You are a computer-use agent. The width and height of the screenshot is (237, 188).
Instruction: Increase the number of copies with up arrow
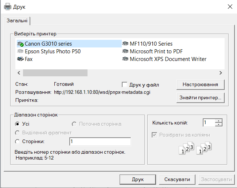tap(219, 121)
